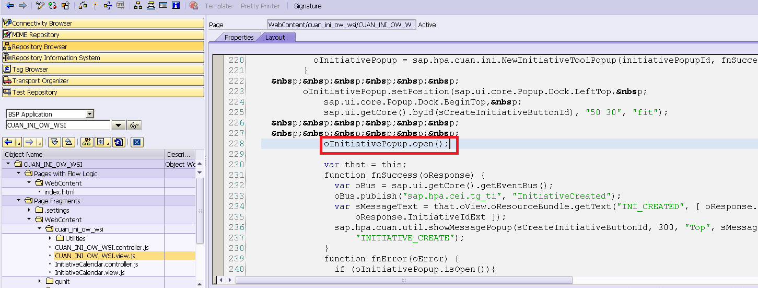Select CUAN_INI_OW_WSI.view.js file
This screenshot has width=758, height=288.
point(95,256)
